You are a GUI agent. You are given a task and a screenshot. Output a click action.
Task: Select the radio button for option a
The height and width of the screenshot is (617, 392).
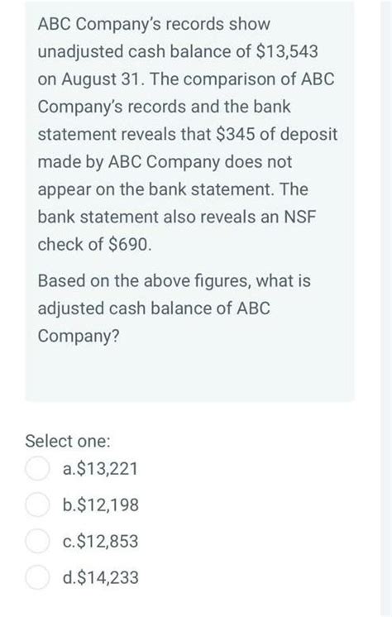click(37, 469)
